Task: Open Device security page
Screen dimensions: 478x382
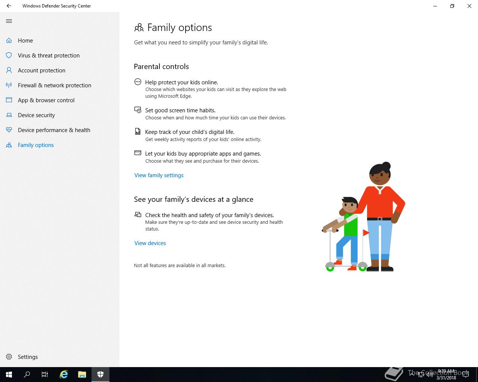Action: pos(60,115)
